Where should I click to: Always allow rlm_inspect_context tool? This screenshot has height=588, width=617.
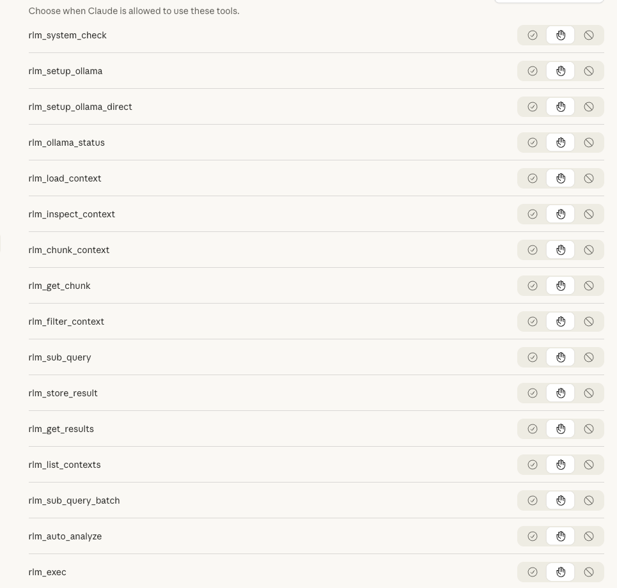[x=533, y=214]
